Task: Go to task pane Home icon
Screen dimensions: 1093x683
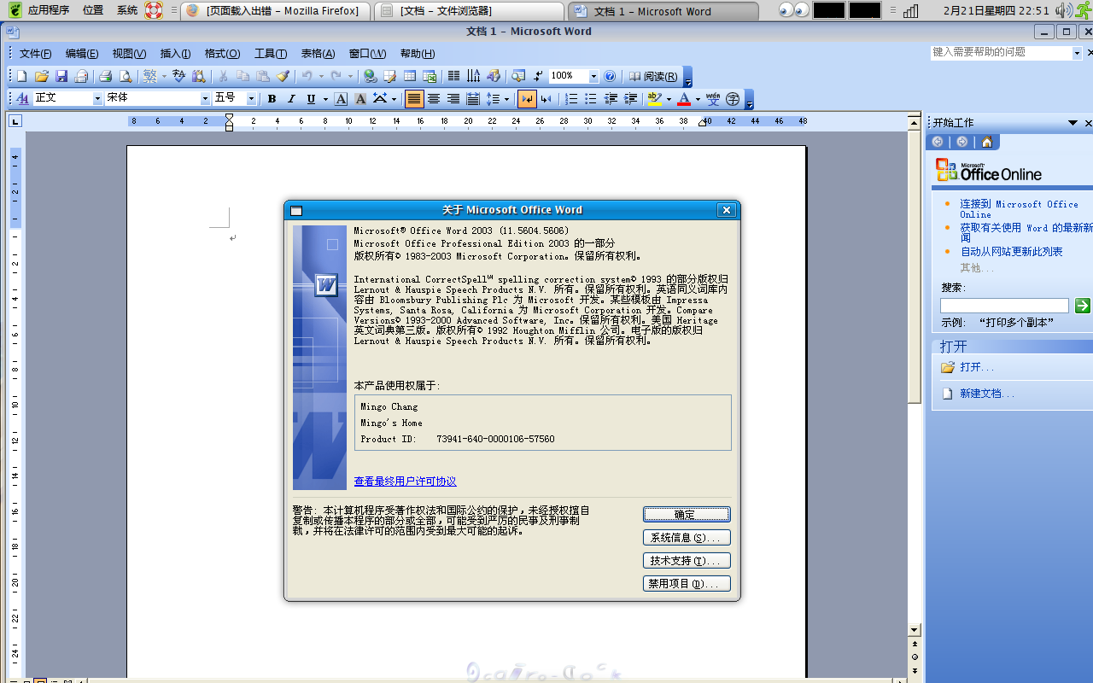Action: pyautogui.click(x=987, y=142)
